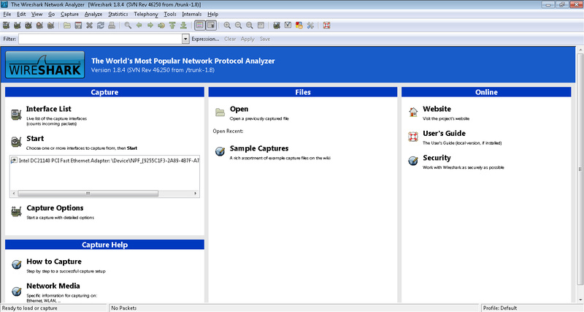Zoom out on the packet text
The image size is (584, 312).
tap(239, 26)
